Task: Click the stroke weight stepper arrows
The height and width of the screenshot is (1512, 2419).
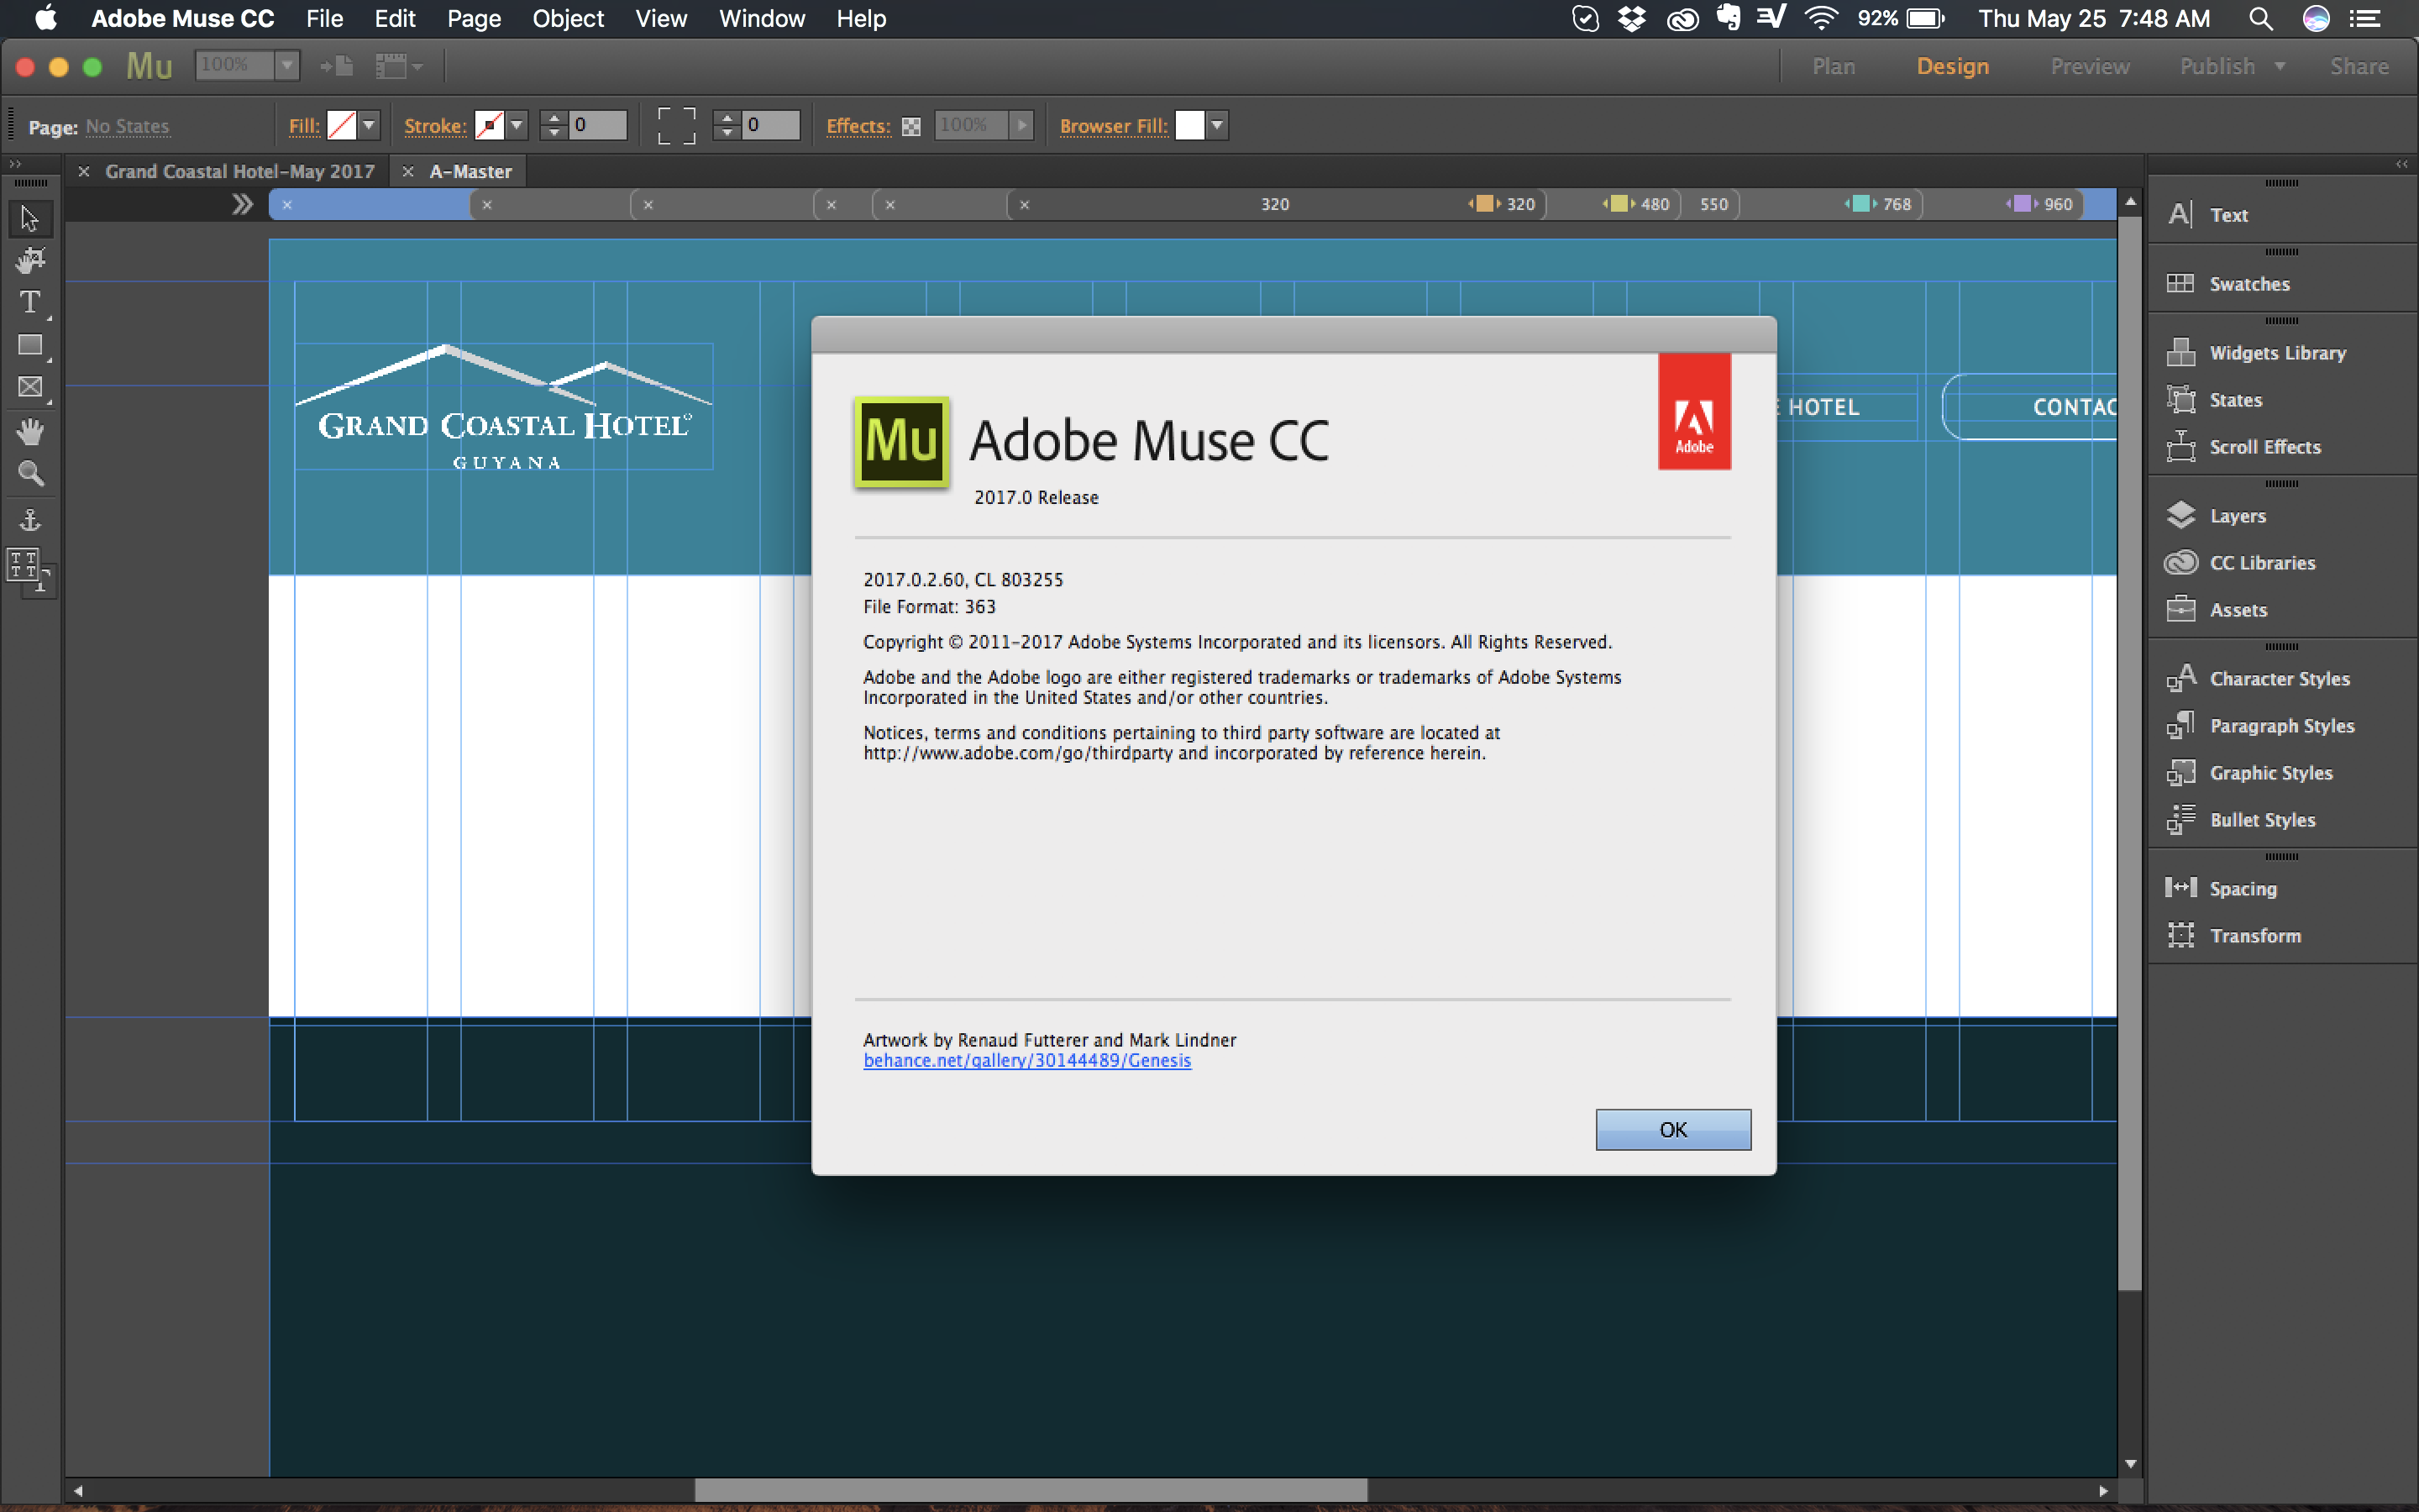Action: (554, 126)
